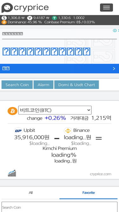
Task: Click the cryprice.com link
Action: [101, 174]
